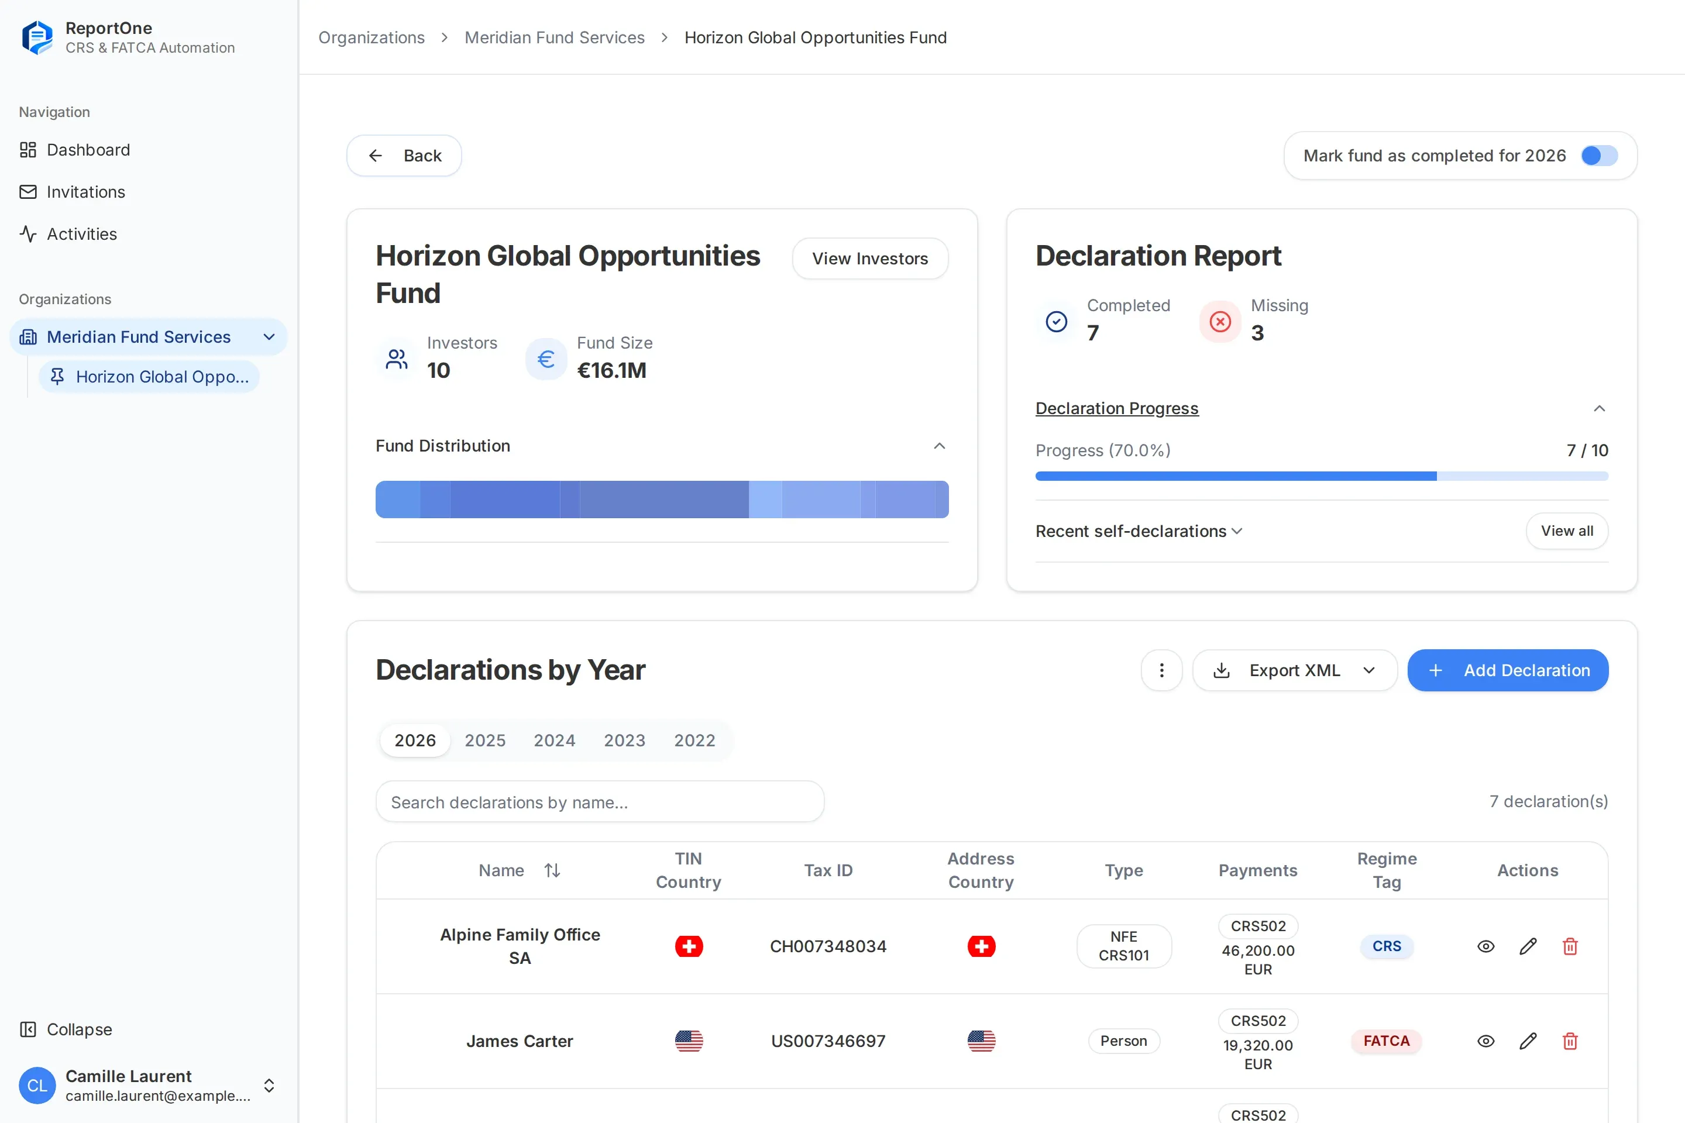Viewport: 1685px width, 1123px height.
Task: Click Swiss flag in Alpine Address Country
Action: coord(982,946)
